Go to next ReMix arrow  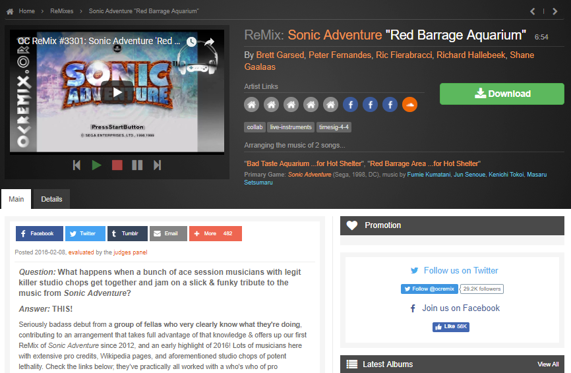point(555,11)
